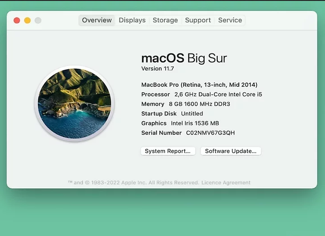Click the Serial Number label
This screenshot has width=325, height=236.
coord(162,133)
